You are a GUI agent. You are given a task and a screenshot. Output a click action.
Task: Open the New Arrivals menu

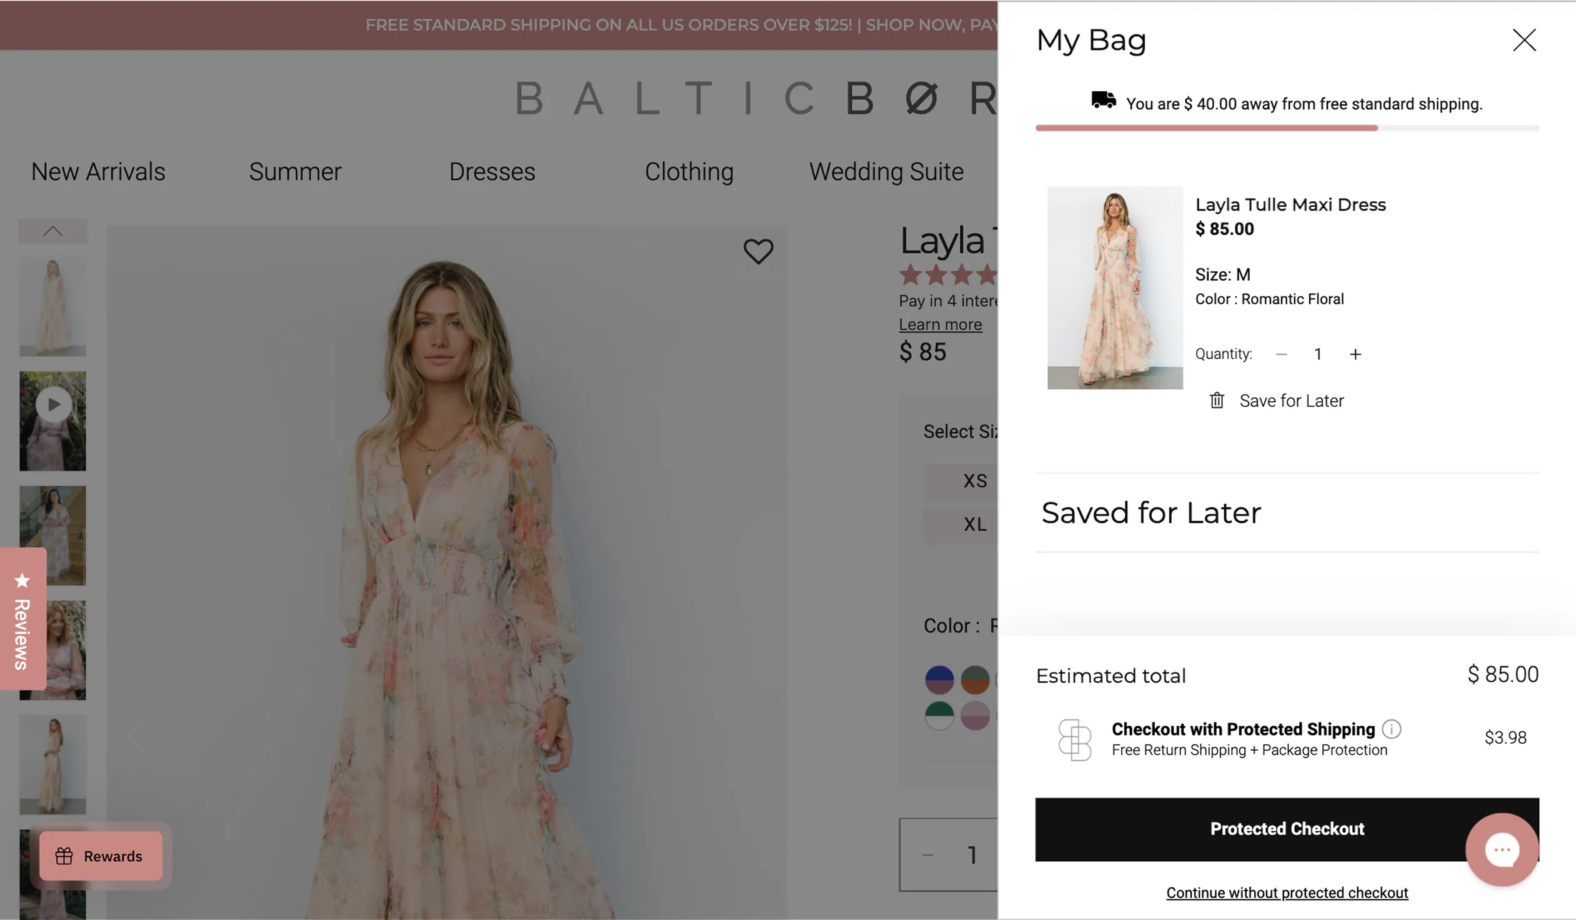pyautogui.click(x=98, y=172)
